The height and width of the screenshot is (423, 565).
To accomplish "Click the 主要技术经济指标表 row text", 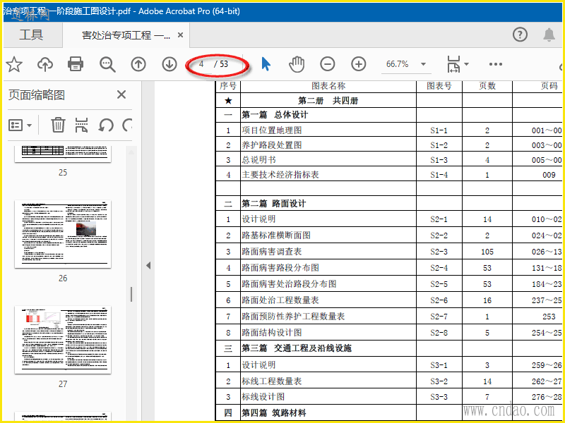I will click(x=280, y=175).
